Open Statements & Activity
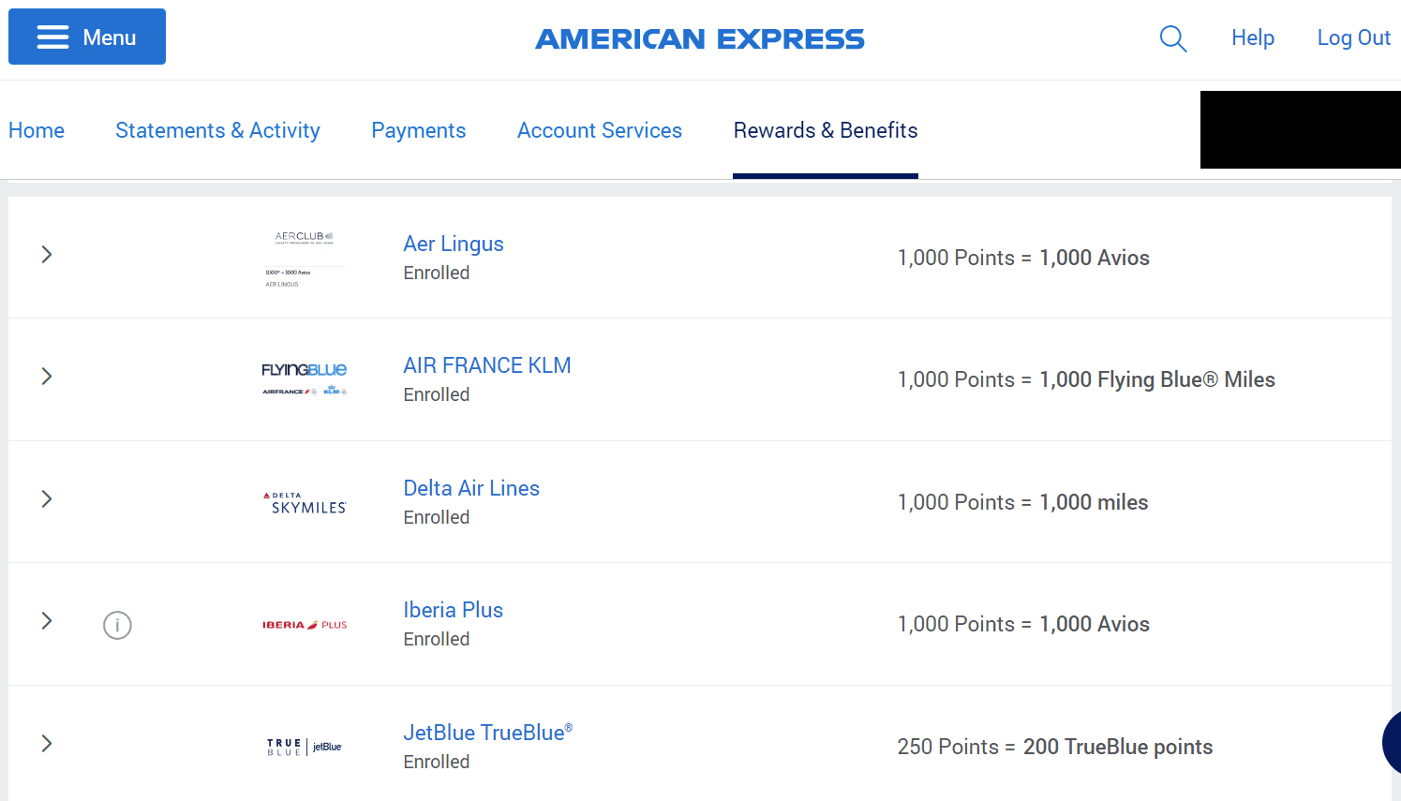 tap(217, 130)
